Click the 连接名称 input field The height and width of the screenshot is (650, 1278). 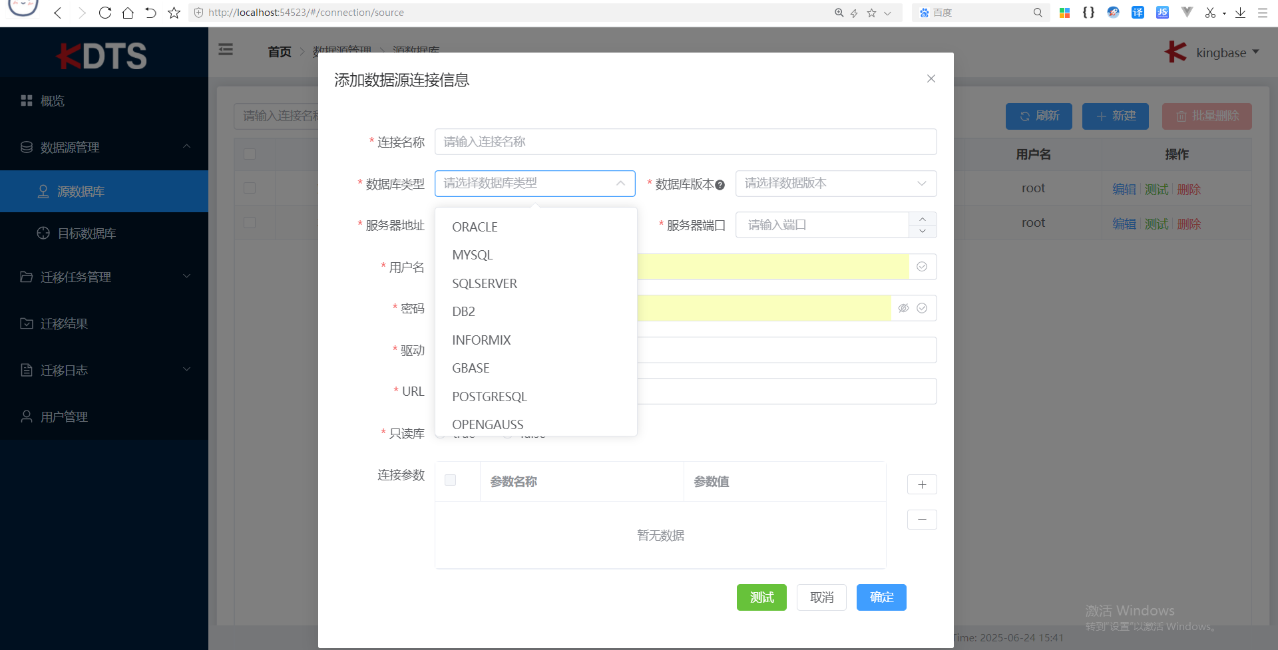[x=686, y=142]
